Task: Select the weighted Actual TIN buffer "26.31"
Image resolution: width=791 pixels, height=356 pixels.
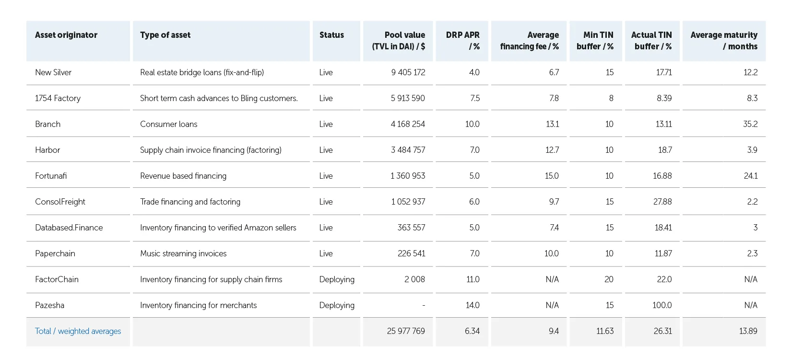Action: click(x=662, y=331)
